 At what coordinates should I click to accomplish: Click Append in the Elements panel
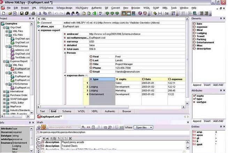point(197,85)
